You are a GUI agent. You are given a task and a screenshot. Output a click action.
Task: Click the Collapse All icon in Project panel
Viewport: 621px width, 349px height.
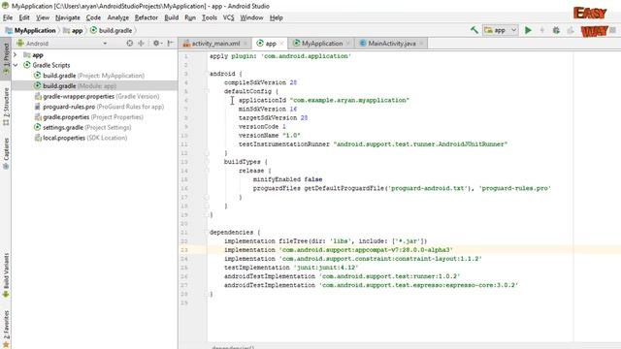(141, 43)
